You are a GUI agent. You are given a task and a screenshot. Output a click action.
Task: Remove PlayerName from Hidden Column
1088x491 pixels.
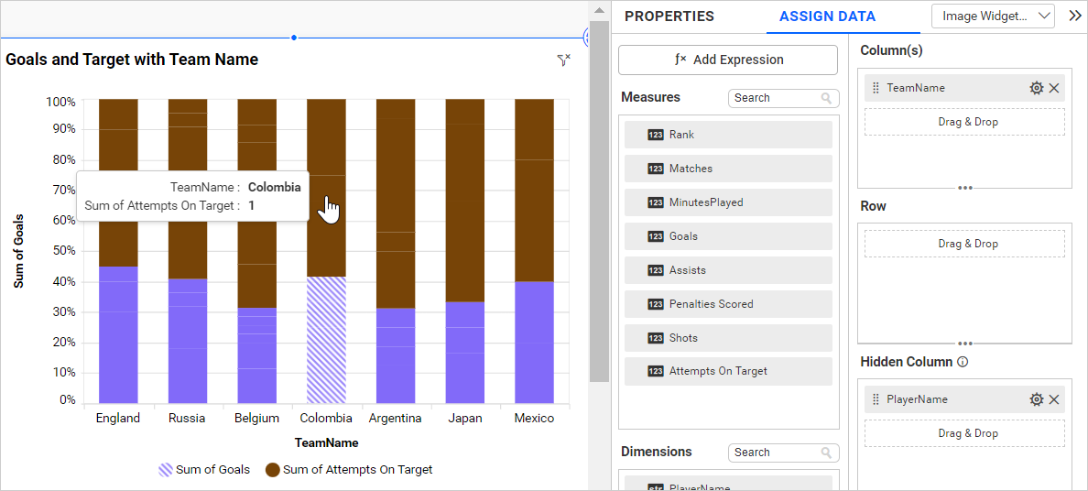point(1054,399)
